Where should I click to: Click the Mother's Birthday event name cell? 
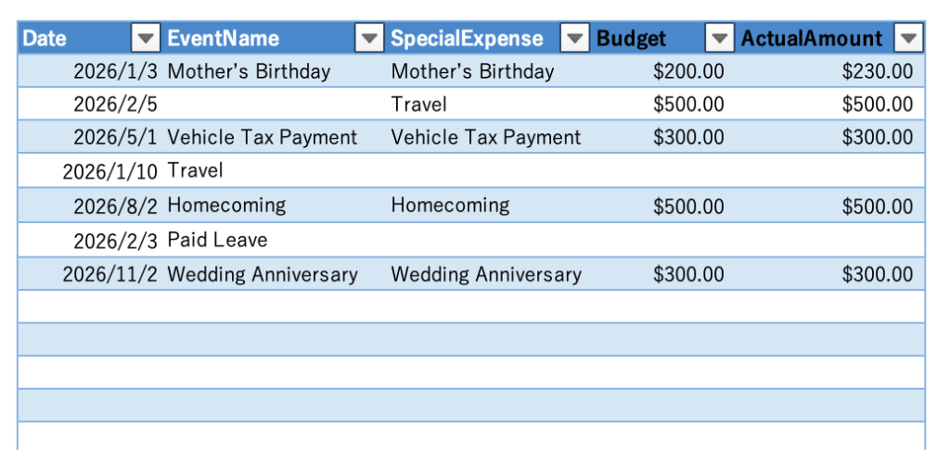click(x=249, y=71)
